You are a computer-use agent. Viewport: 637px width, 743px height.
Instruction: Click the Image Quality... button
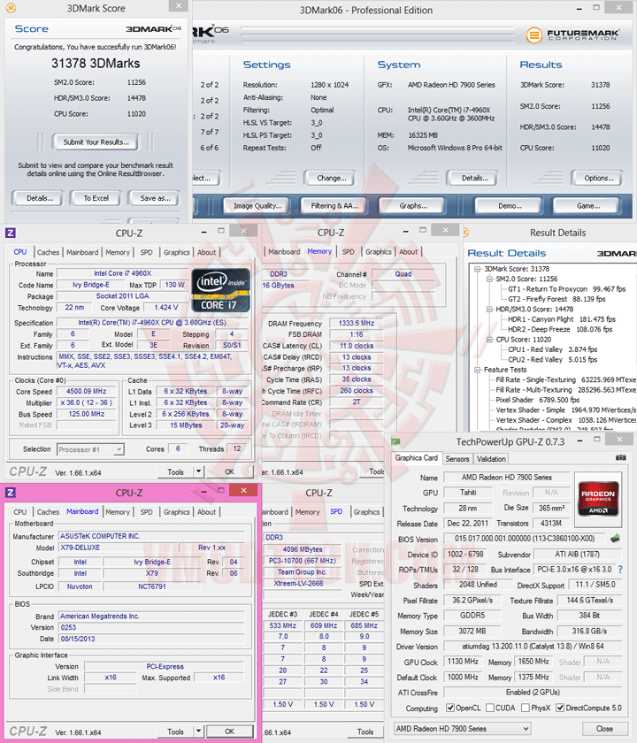click(x=257, y=205)
